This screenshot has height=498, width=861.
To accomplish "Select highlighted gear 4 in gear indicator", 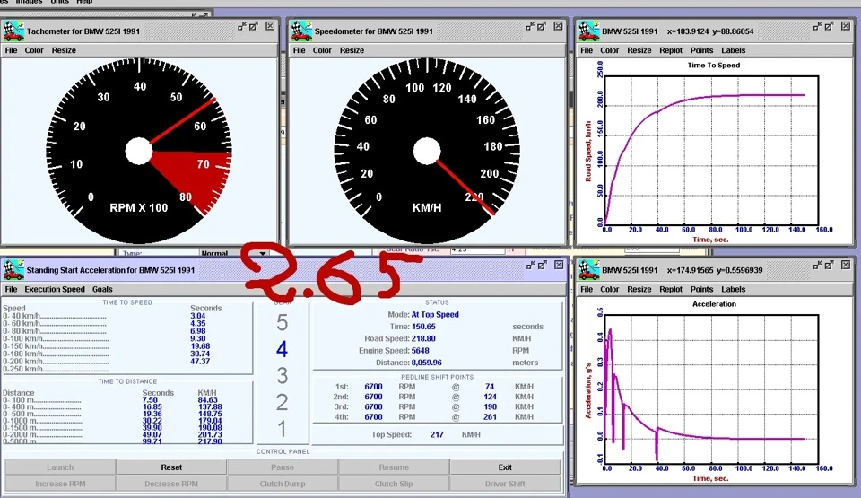I will tap(283, 349).
